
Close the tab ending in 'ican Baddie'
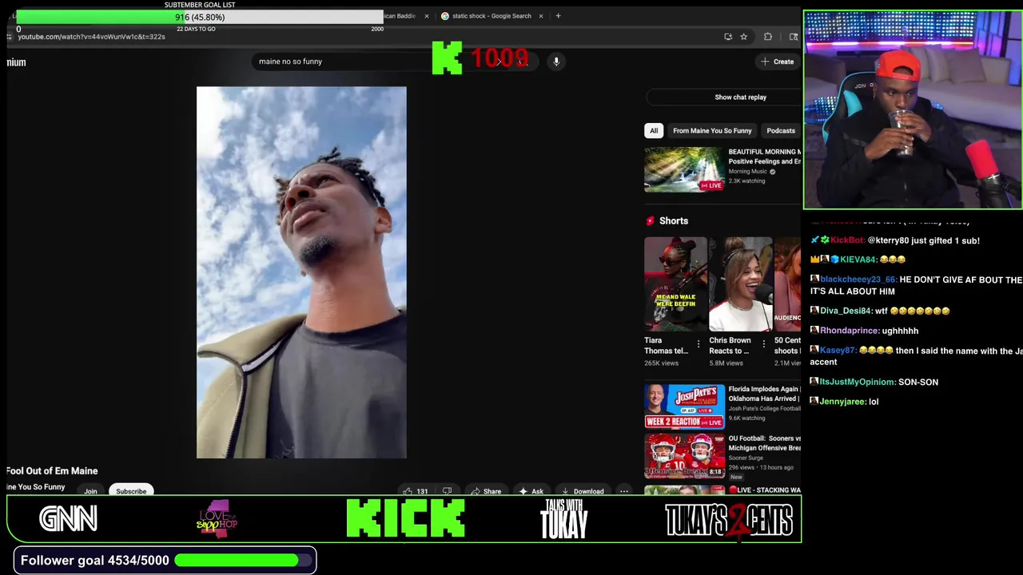(426, 16)
